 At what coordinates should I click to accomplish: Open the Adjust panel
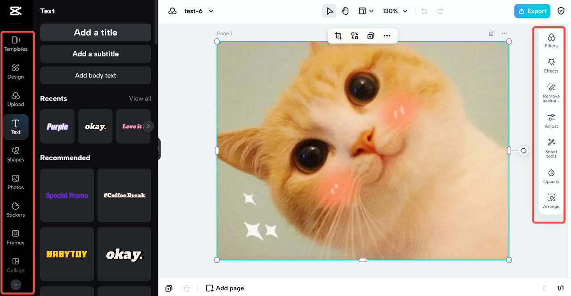click(x=551, y=121)
